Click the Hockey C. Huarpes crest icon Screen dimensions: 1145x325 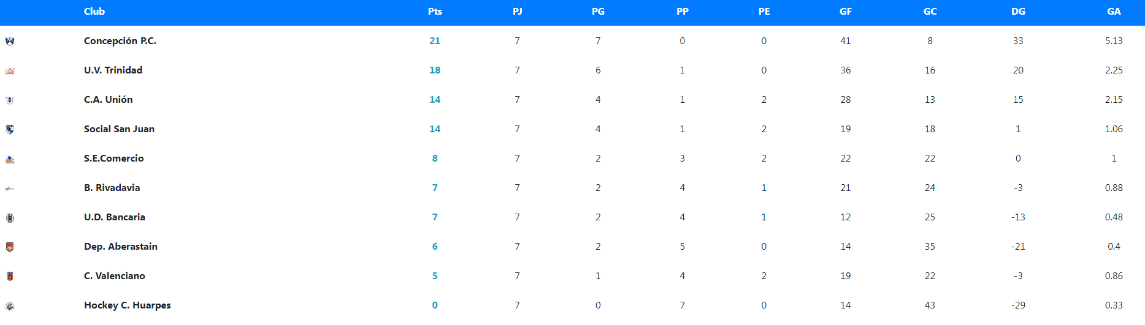click(10, 306)
